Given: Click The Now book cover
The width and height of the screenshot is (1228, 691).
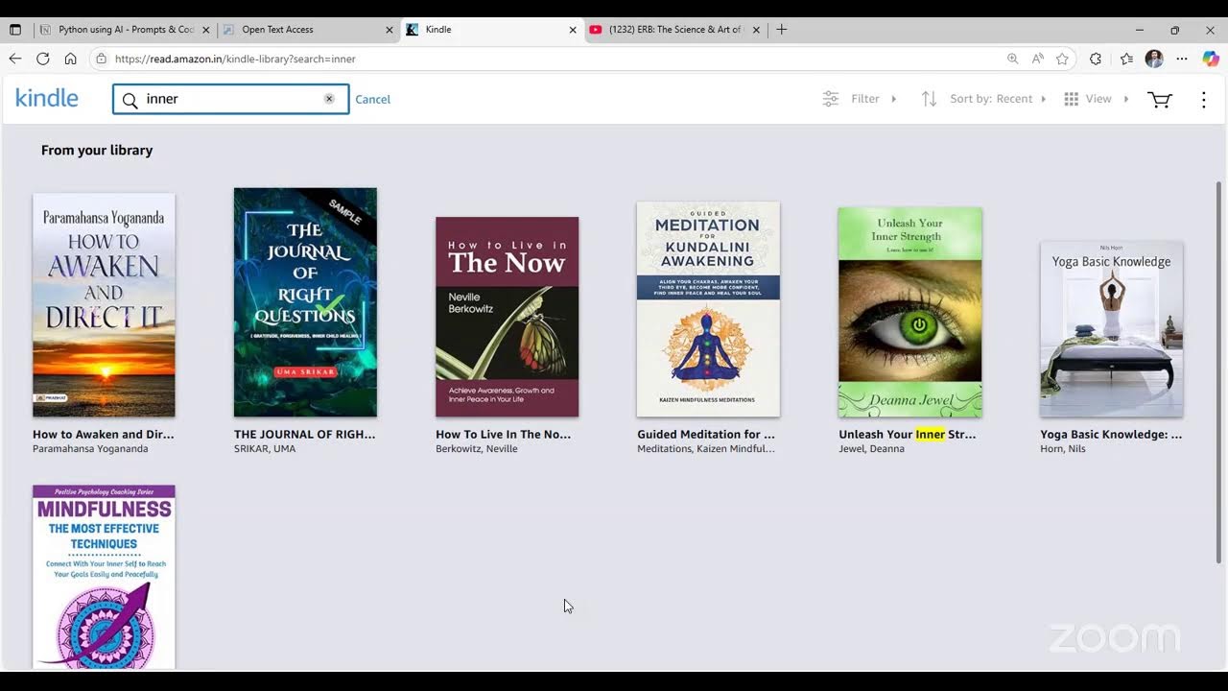Looking at the screenshot, I should [x=507, y=317].
